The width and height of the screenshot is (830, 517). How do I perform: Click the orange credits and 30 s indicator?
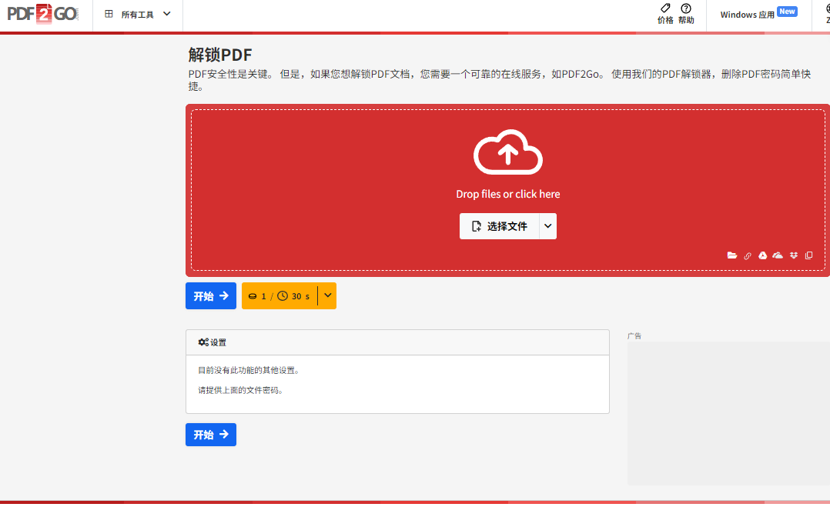(x=279, y=295)
